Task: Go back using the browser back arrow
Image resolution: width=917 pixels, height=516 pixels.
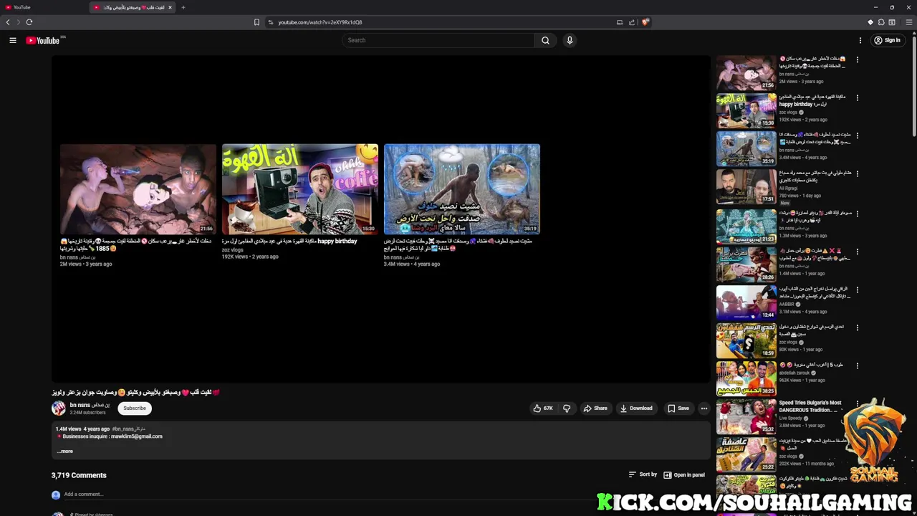Action: pyautogui.click(x=8, y=22)
